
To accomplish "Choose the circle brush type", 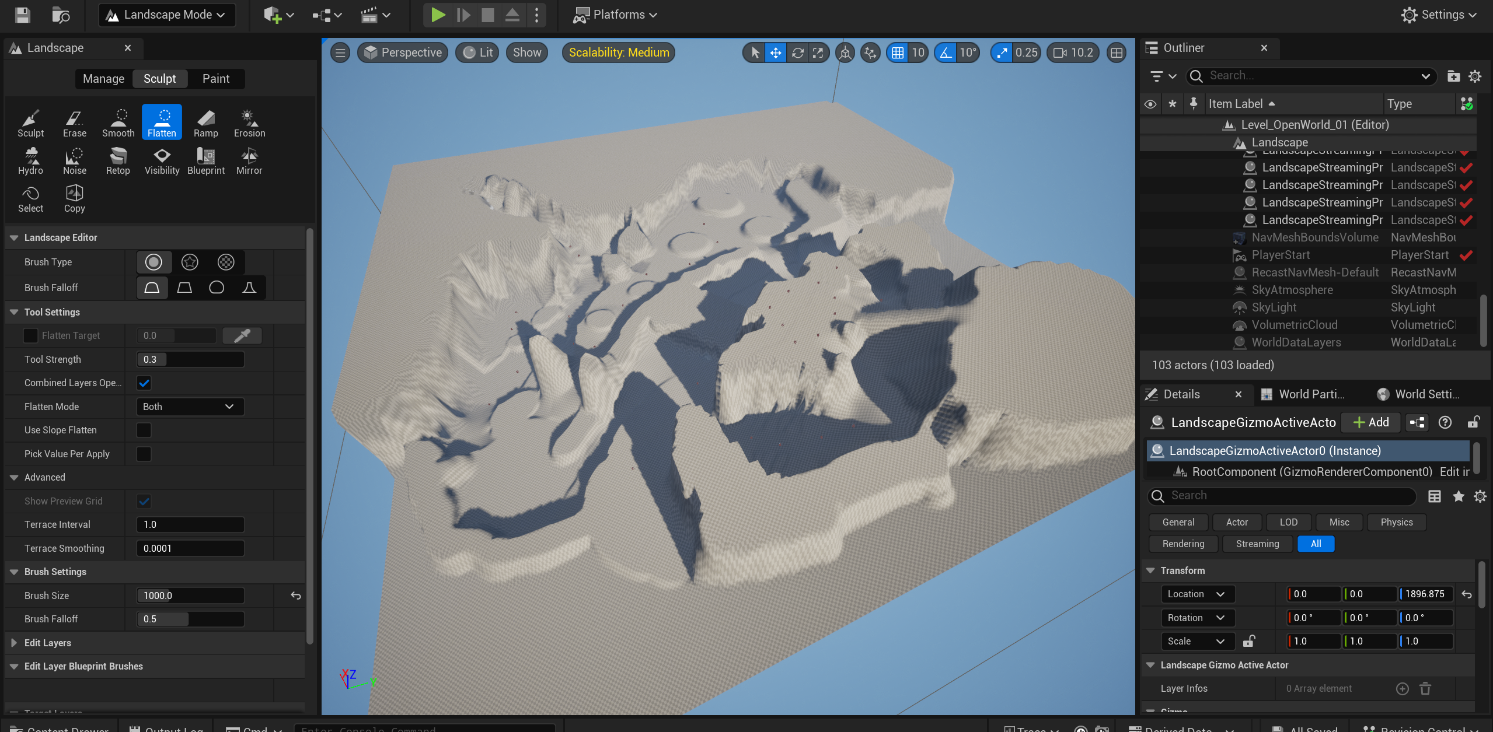I will tap(154, 262).
